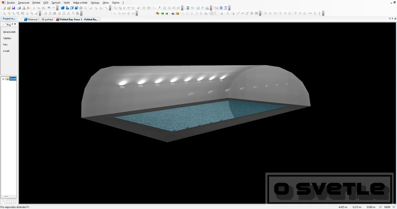Open the blue document output icon
The height and width of the screenshot is (209, 397).
(198, 8)
